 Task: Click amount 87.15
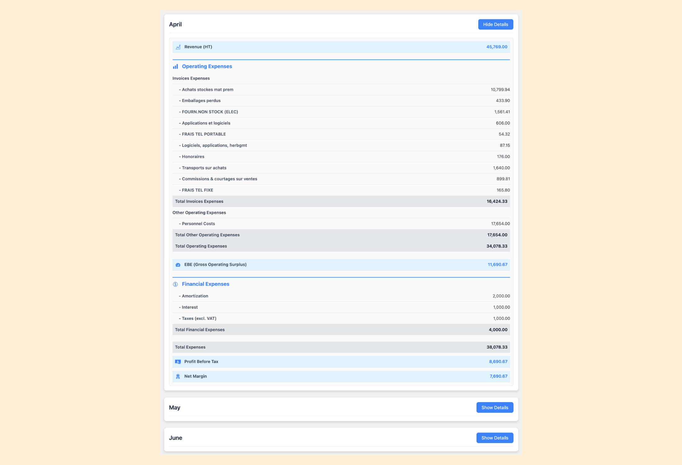[x=505, y=145]
